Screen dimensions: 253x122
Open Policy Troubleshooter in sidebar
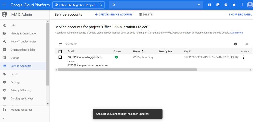[x=23, y=42]
